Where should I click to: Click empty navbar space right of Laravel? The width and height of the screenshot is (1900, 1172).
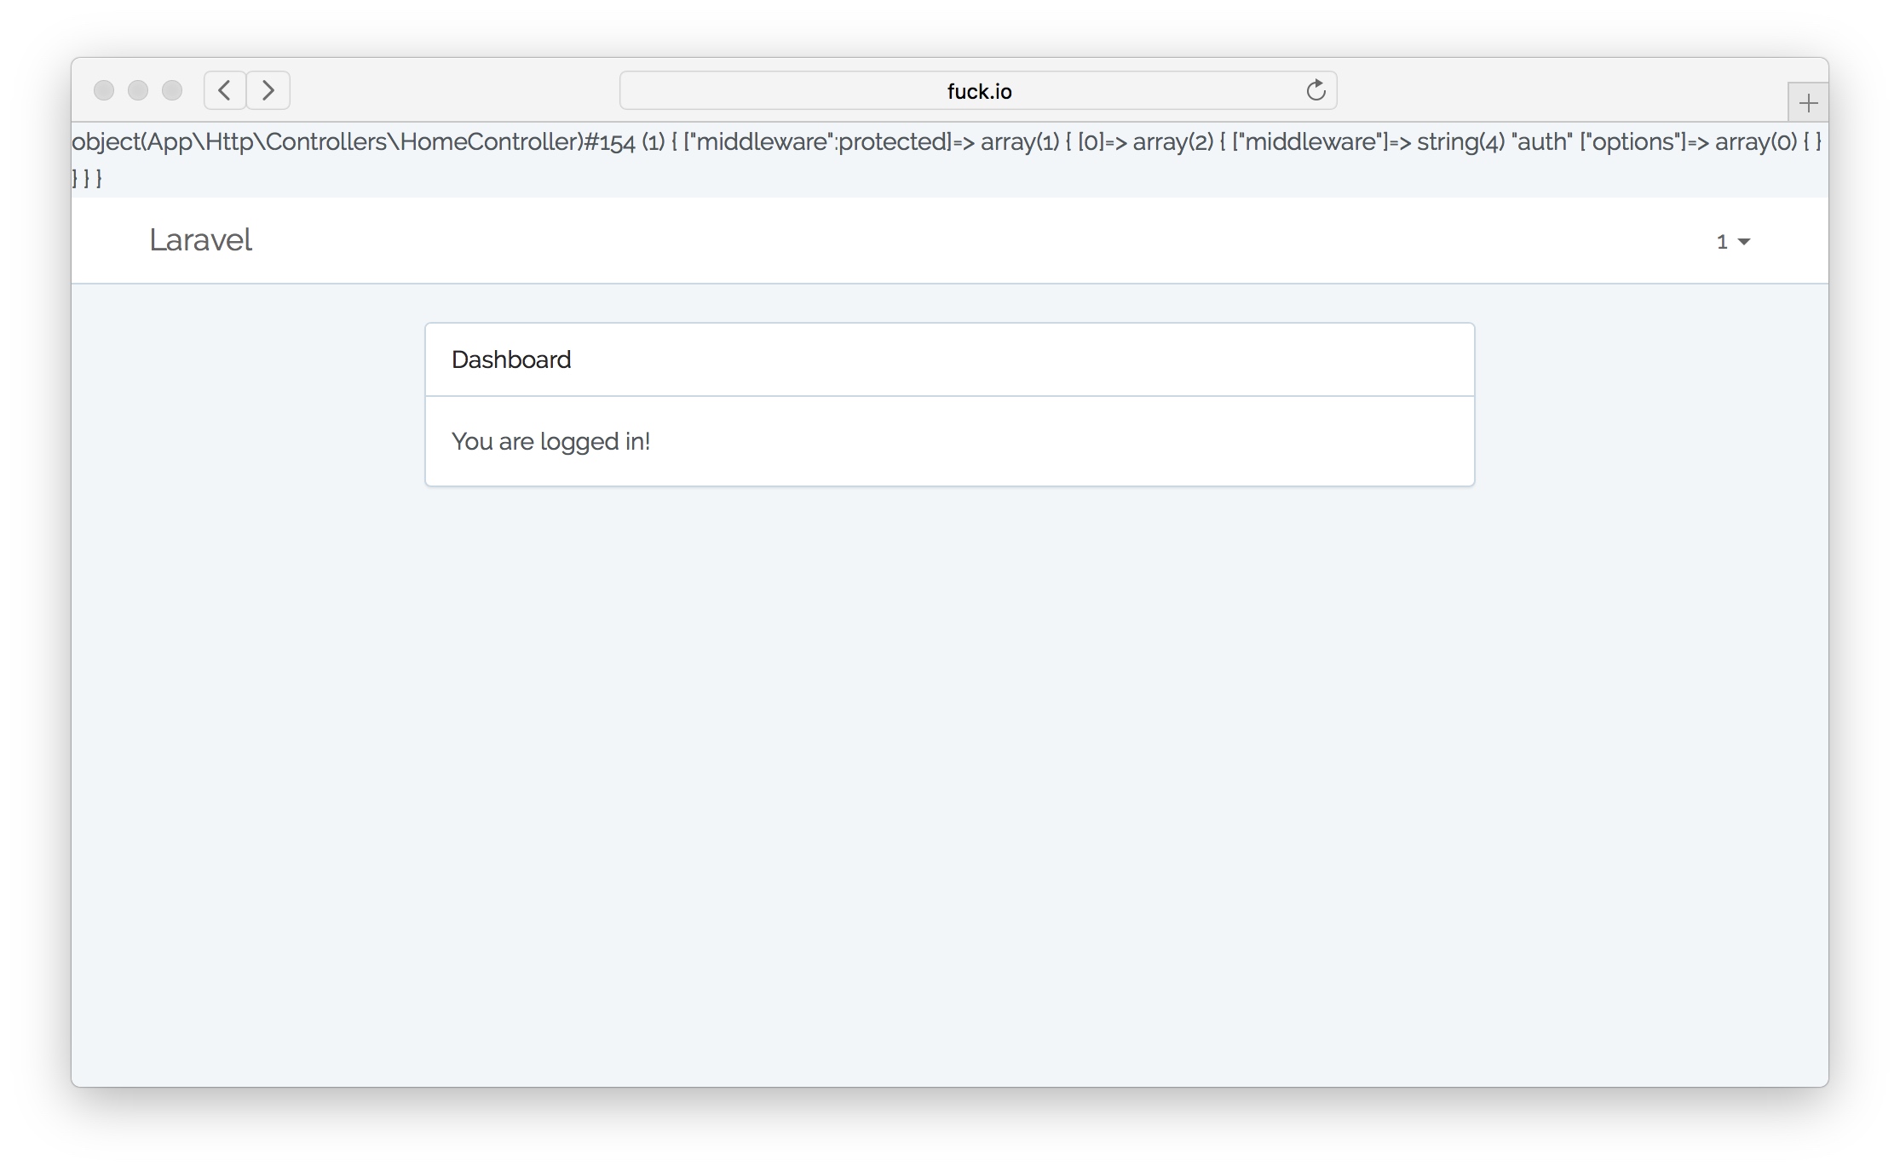click(x=937, y=240)
